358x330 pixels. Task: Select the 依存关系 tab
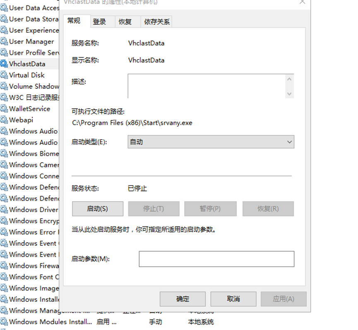[x=156, y=22]
